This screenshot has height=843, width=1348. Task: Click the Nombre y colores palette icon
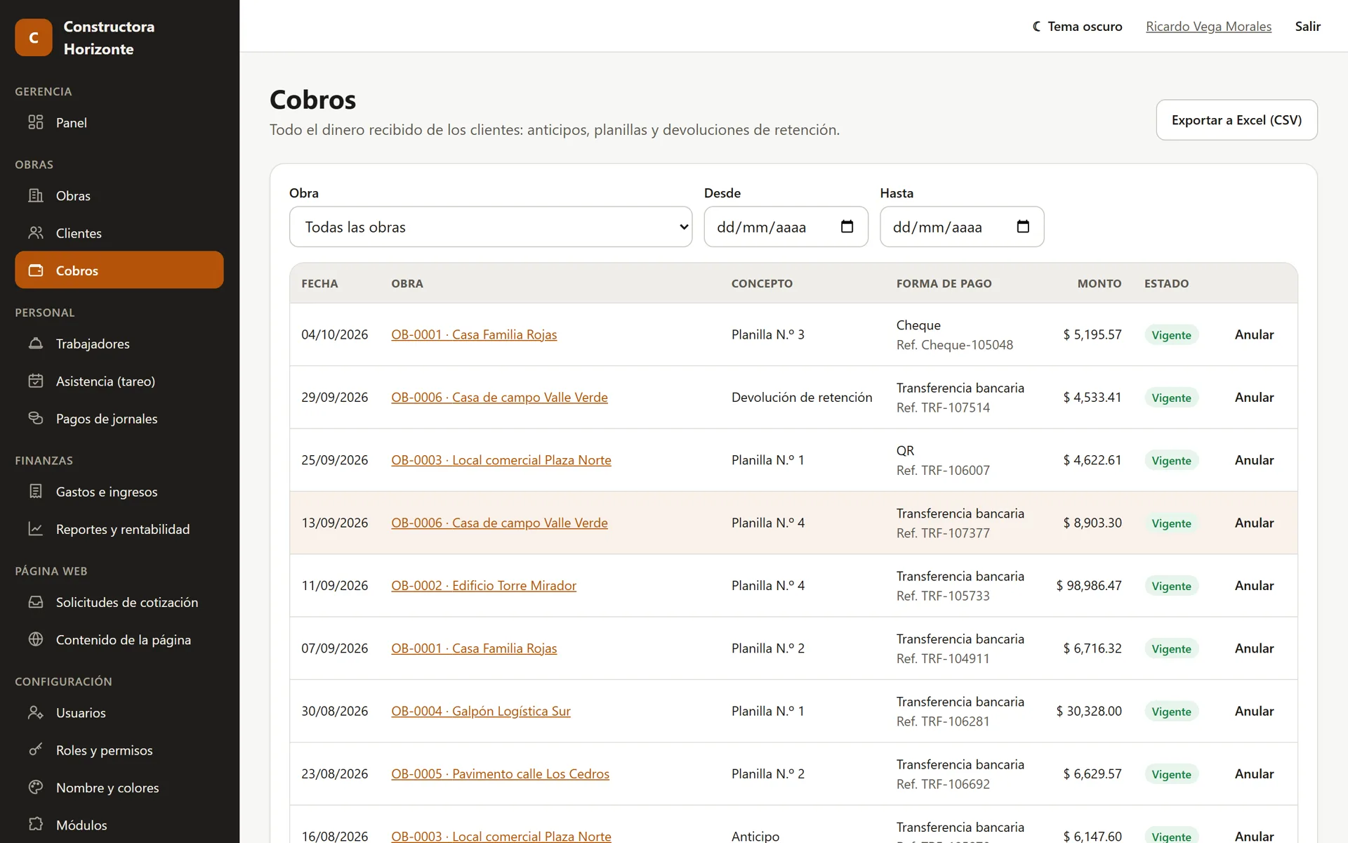coord(36,788)
